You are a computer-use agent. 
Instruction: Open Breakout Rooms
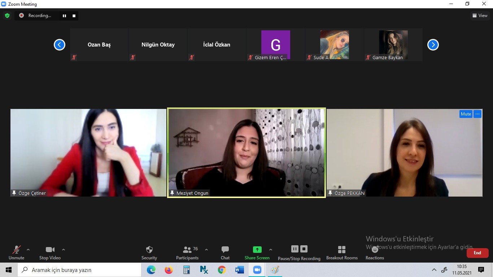click(x=342, y=252)
